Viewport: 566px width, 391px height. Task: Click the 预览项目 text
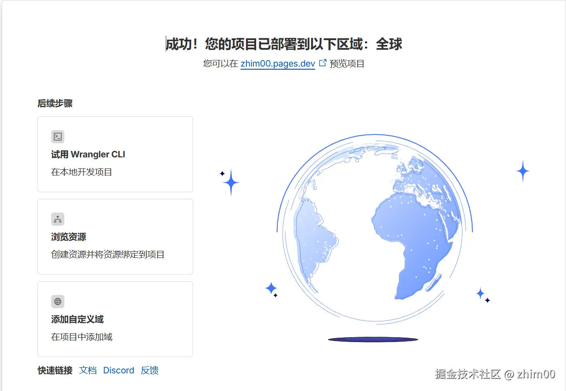(347, 63)
